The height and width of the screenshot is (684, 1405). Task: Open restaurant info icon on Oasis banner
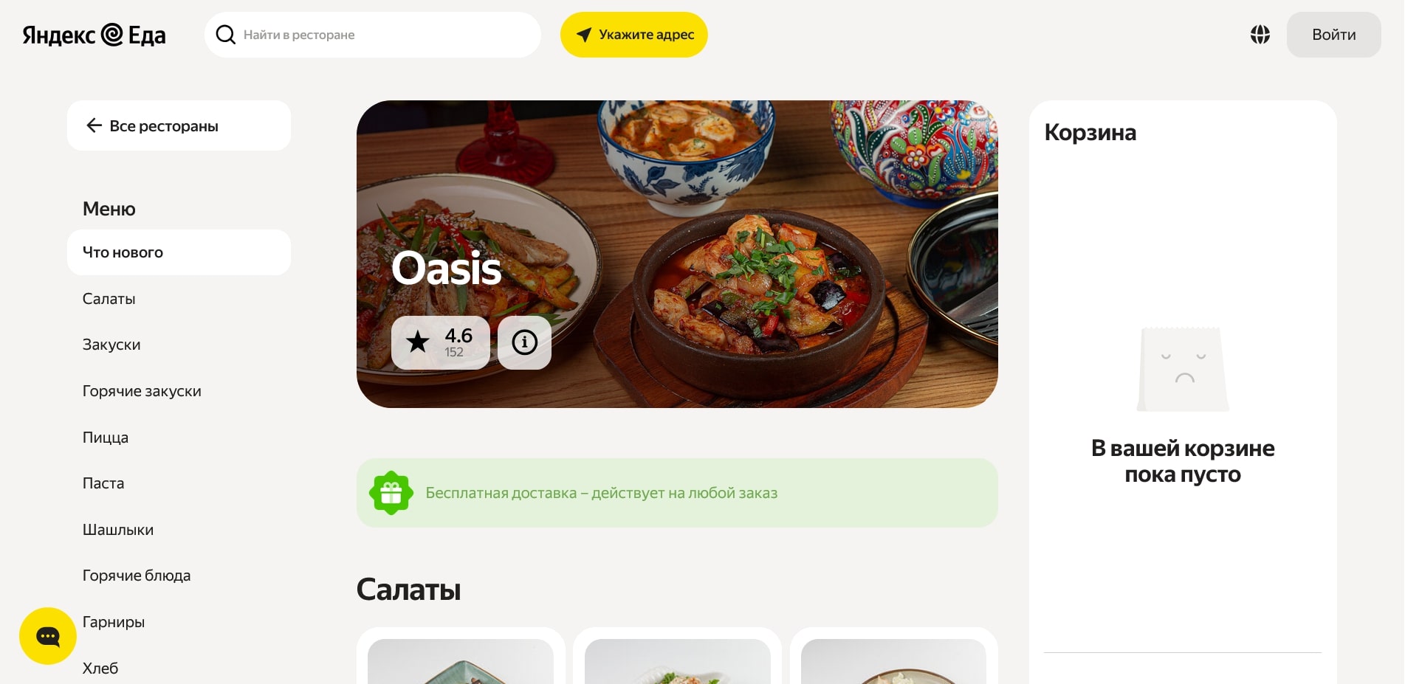tap(524, 342)
